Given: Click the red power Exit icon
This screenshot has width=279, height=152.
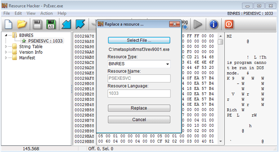Looking at the screenshot, I should tap(229, 24).
